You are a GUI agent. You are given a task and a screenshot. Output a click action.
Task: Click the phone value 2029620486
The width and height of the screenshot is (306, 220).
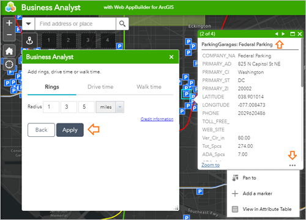pos(252,113)
